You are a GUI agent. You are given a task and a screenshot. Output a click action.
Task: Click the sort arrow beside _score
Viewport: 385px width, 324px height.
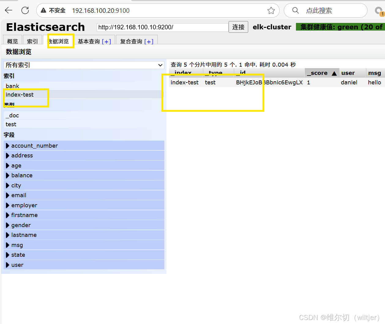tap(334, 73)
